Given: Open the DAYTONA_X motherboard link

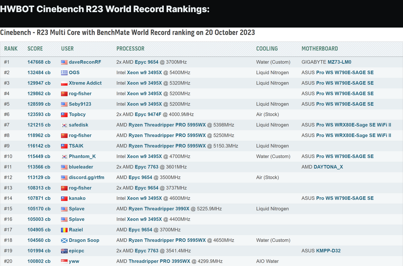Looking at the screenshot, I should click(x=328, y=167).
